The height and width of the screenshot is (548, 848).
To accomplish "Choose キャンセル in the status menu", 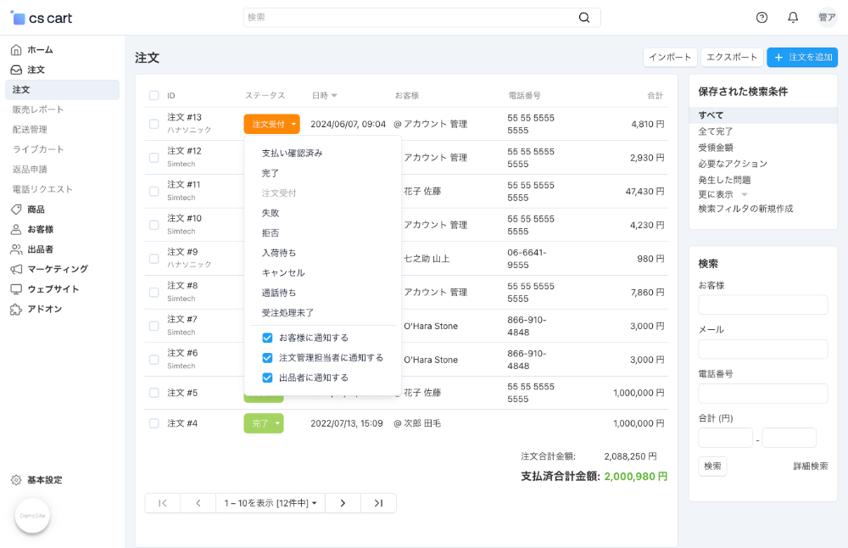I will pos(283,272).
